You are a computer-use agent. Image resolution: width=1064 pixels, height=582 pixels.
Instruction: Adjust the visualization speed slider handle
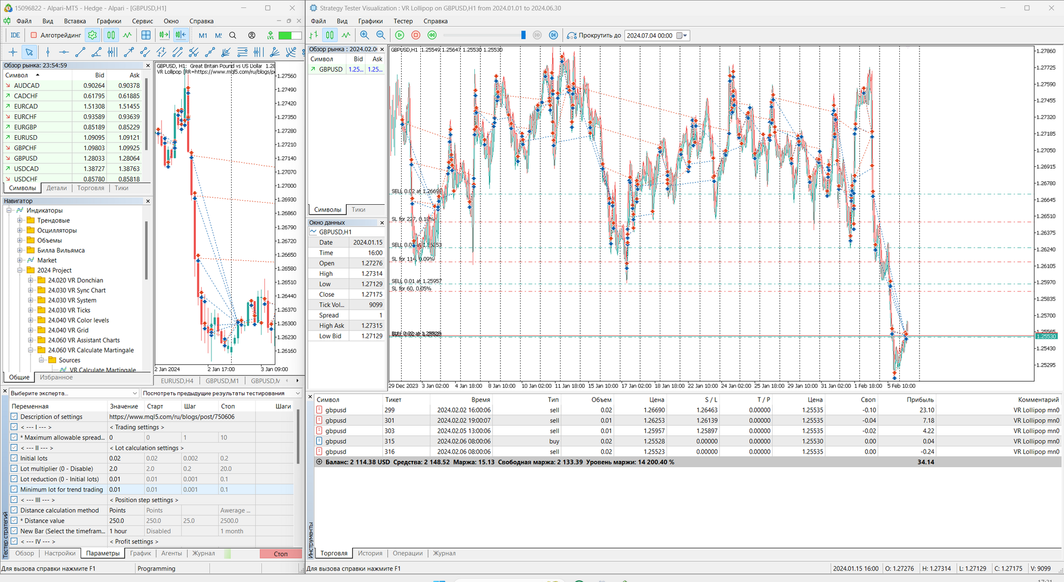click(523, 35)
